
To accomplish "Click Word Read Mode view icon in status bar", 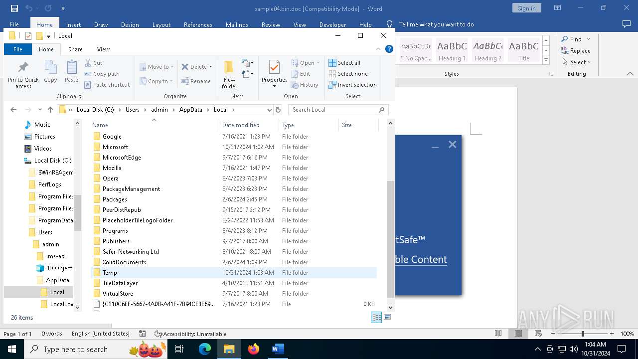I will pos(498,334).
